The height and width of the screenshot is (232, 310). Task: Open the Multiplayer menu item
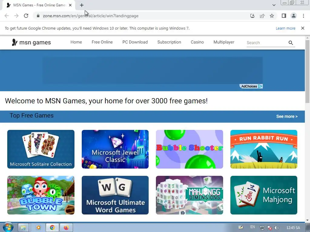[224, 42]
